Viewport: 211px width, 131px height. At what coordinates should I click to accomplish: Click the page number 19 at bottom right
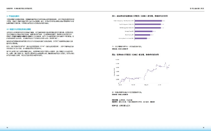(x=203, y=127)
